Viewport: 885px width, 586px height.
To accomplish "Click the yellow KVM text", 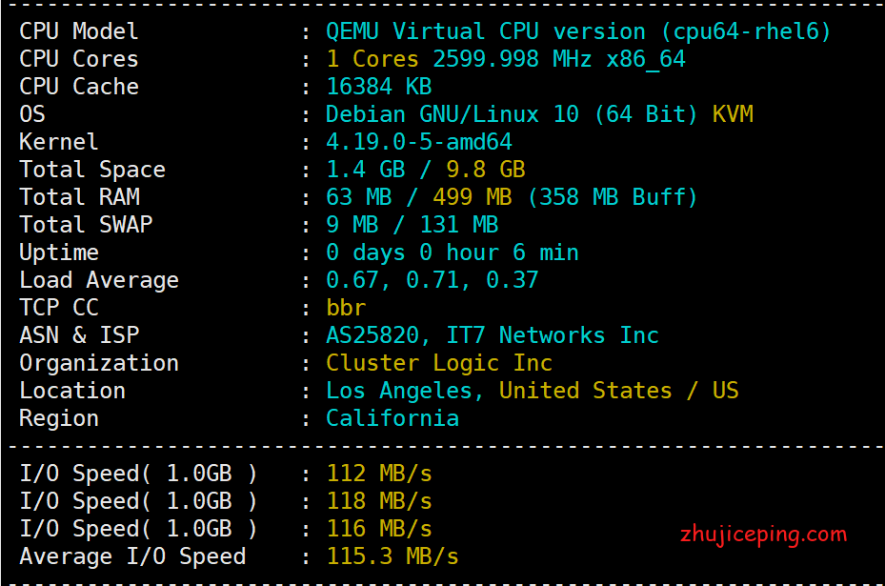I will pos(733,114).
